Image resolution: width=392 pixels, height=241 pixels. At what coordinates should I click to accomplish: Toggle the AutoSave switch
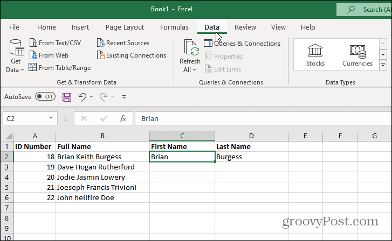point(45,97)
